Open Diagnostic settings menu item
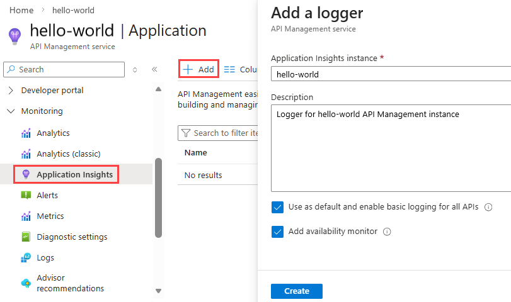The width and height of the screenshot is (511, 302). pos(72,237)
